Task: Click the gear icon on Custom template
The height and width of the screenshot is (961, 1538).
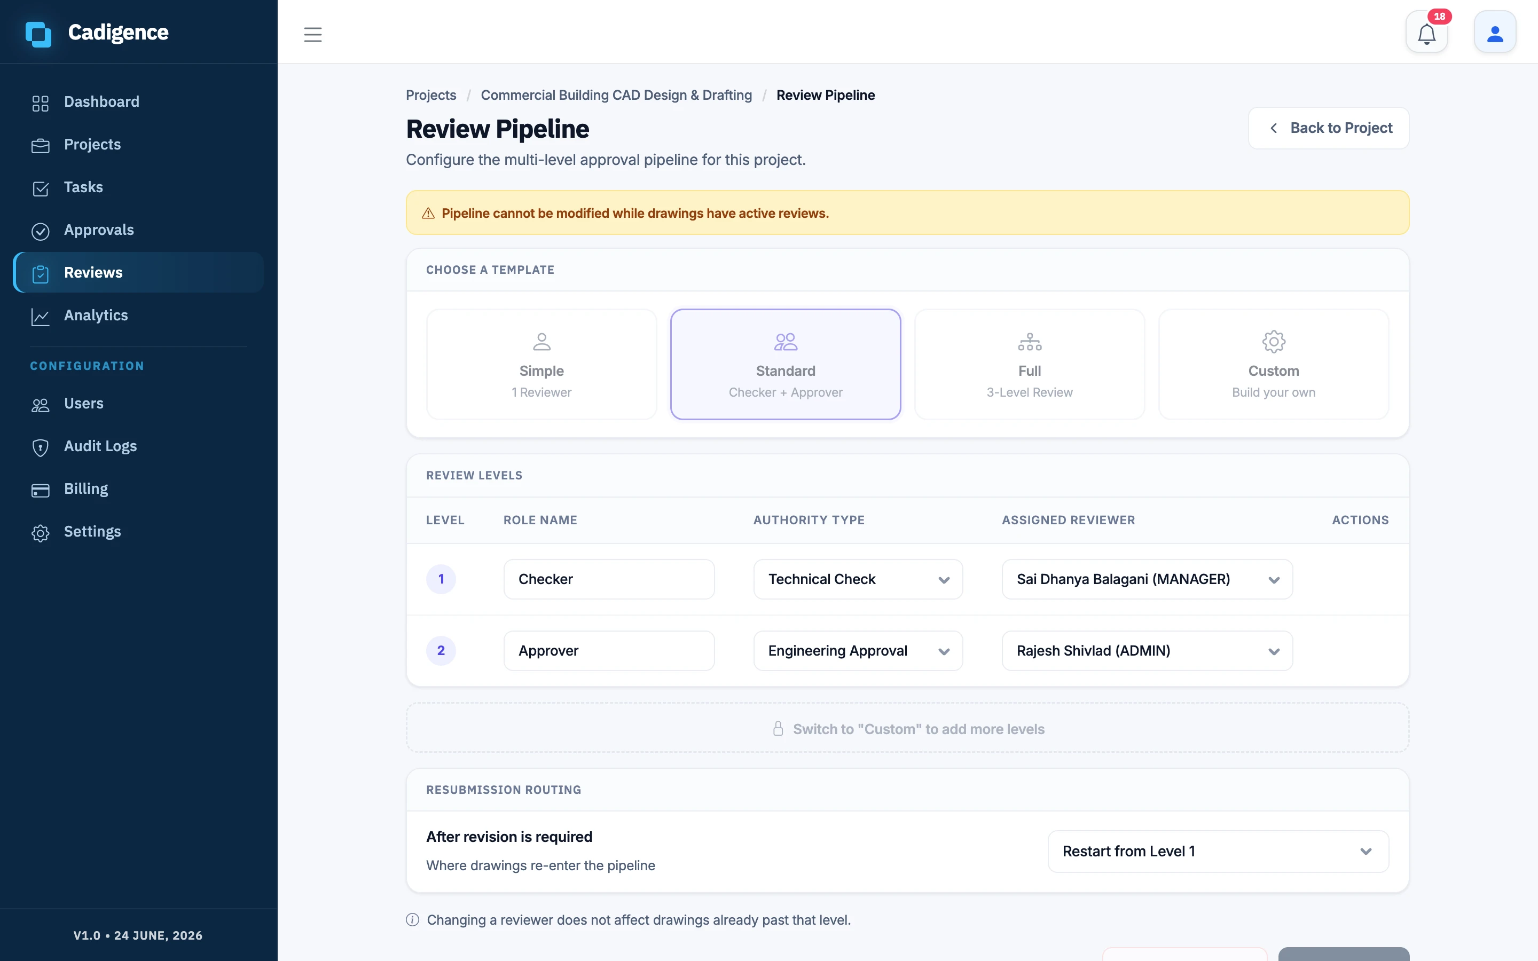Action: click(1274, 342)
